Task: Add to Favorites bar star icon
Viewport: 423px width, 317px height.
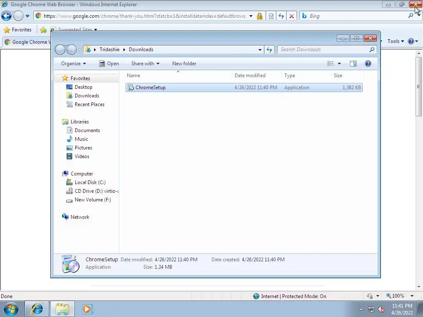Action: tap(43, 30)
